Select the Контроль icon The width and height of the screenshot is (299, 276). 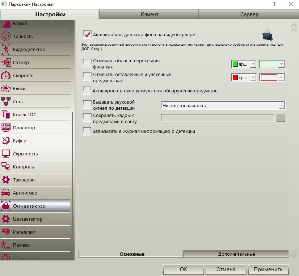(x=6, y=167)
